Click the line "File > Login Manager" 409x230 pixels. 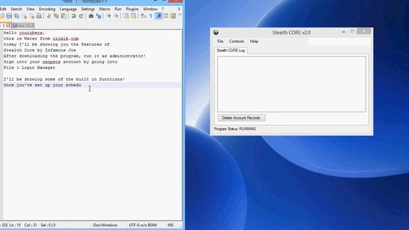click(29, 68)
